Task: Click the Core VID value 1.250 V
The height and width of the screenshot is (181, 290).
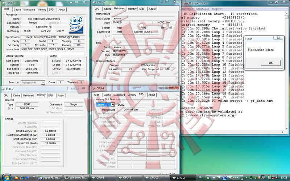Action: 59,31
